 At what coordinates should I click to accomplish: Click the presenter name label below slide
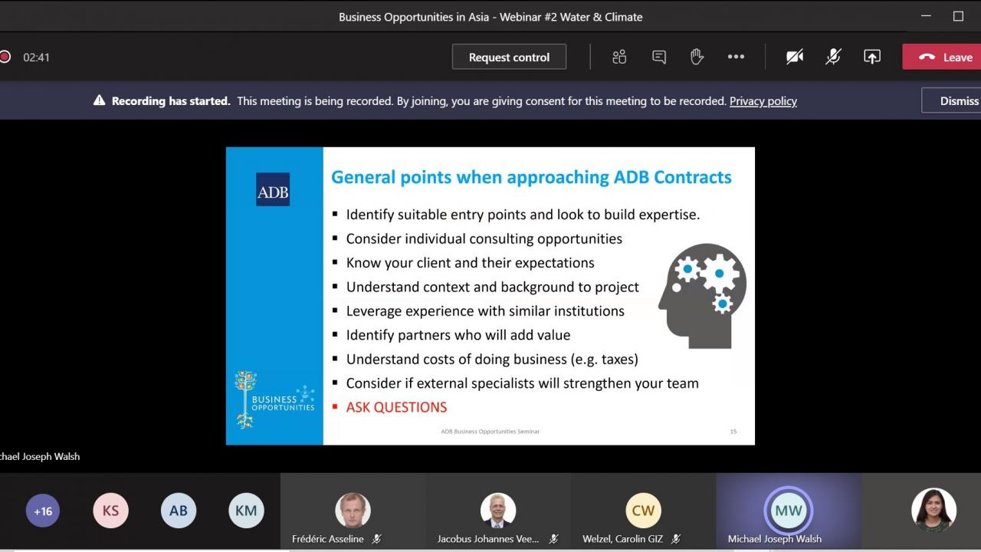(39, 456)
